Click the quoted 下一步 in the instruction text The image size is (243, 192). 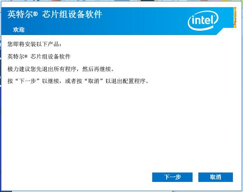click(27, 81)
